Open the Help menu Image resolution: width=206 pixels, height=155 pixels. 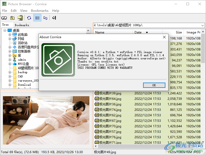point(56,11)
